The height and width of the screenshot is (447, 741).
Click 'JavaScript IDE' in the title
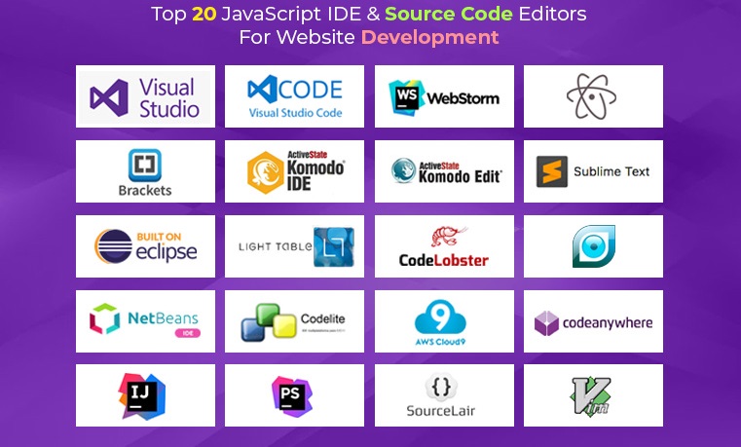291,14
